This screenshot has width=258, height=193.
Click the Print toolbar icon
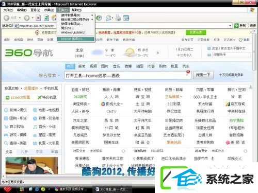118,18
